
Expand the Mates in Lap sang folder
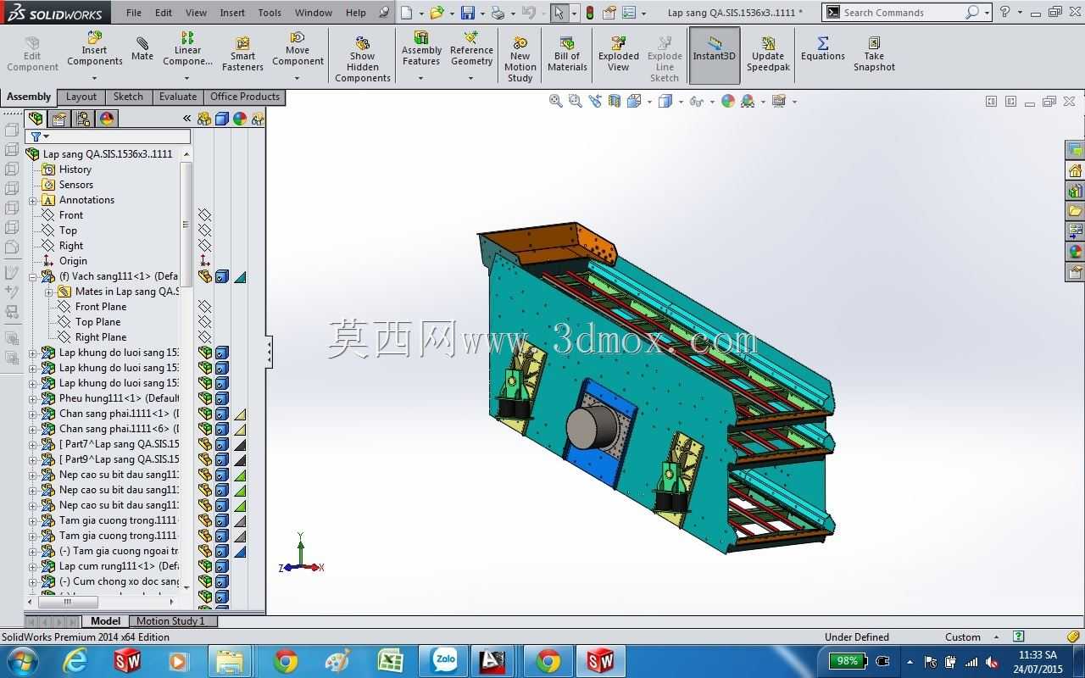(49, 292)
